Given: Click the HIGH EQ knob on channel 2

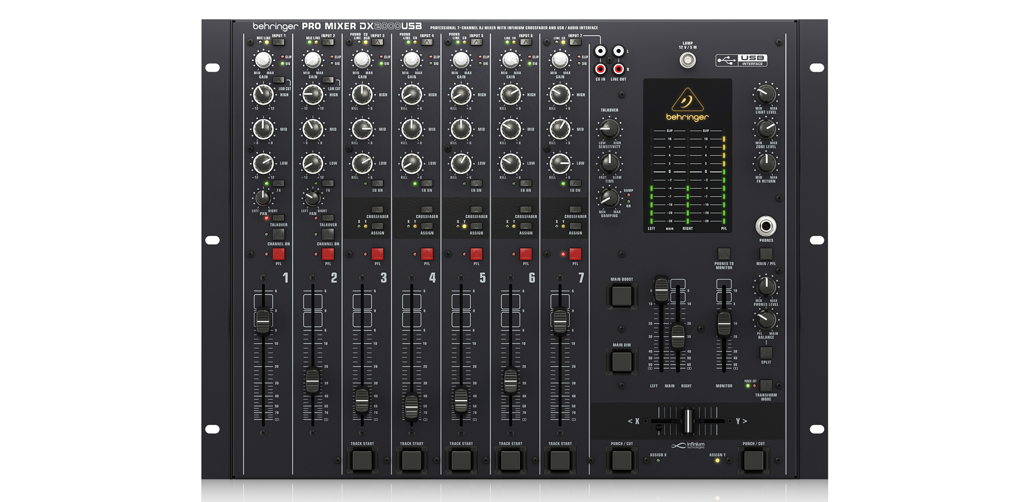Looking at the screenshot, I should (x=312, y=94).
